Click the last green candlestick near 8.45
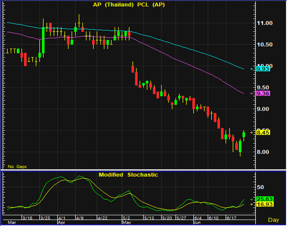287x226 pixels. pyautogui.click(x=243, y=135)
